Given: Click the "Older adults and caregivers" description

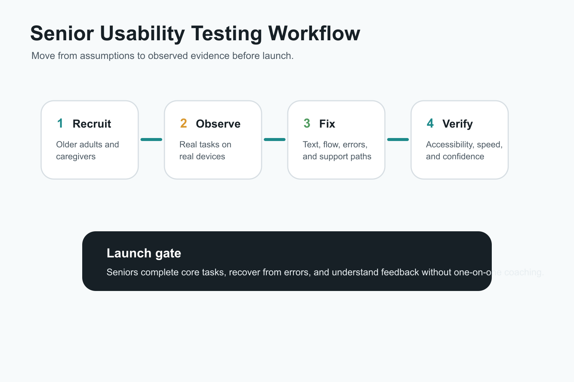Looking at the screenshot, I should click(x=87, y=150).
